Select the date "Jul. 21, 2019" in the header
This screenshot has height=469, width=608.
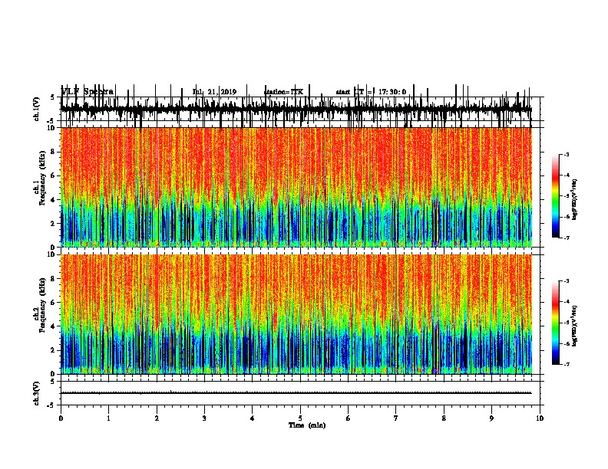(x=214, y=92)
